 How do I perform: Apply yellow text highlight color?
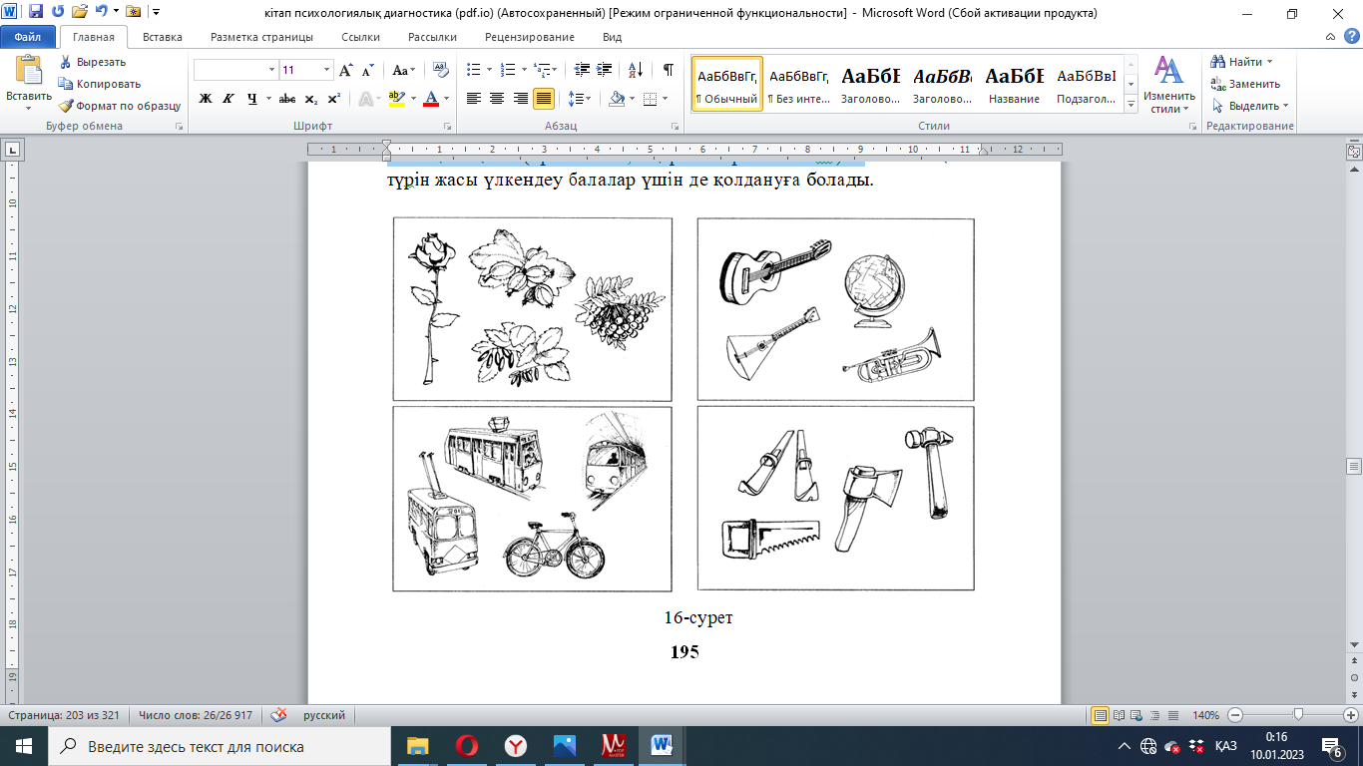tap(396, 98)
